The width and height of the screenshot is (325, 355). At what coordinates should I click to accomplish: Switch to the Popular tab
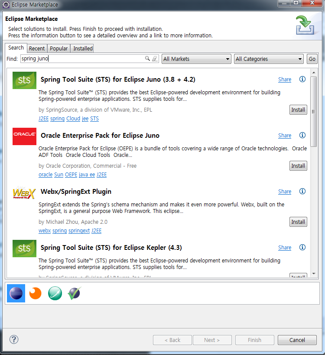pyautogui.click(x=59, y=49)
